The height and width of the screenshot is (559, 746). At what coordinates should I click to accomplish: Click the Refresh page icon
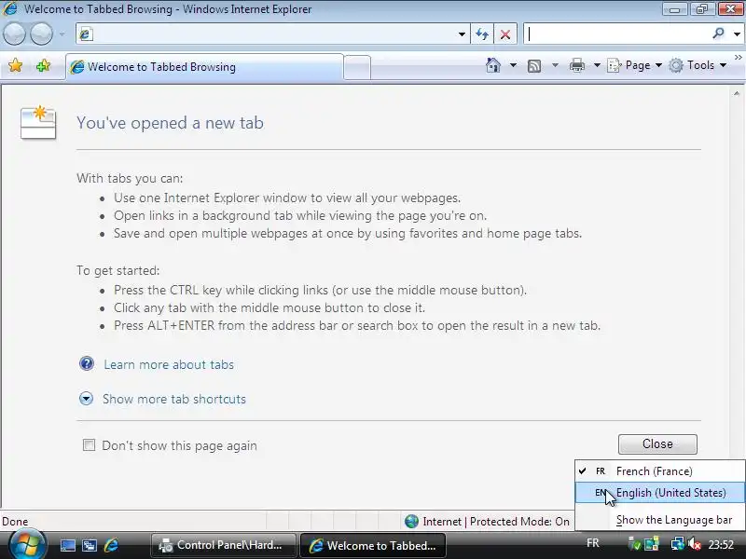tap(482, 34)
